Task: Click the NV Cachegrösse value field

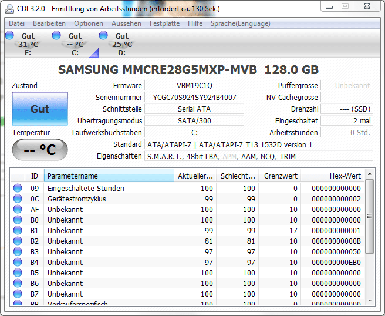Action: (347, 98)
